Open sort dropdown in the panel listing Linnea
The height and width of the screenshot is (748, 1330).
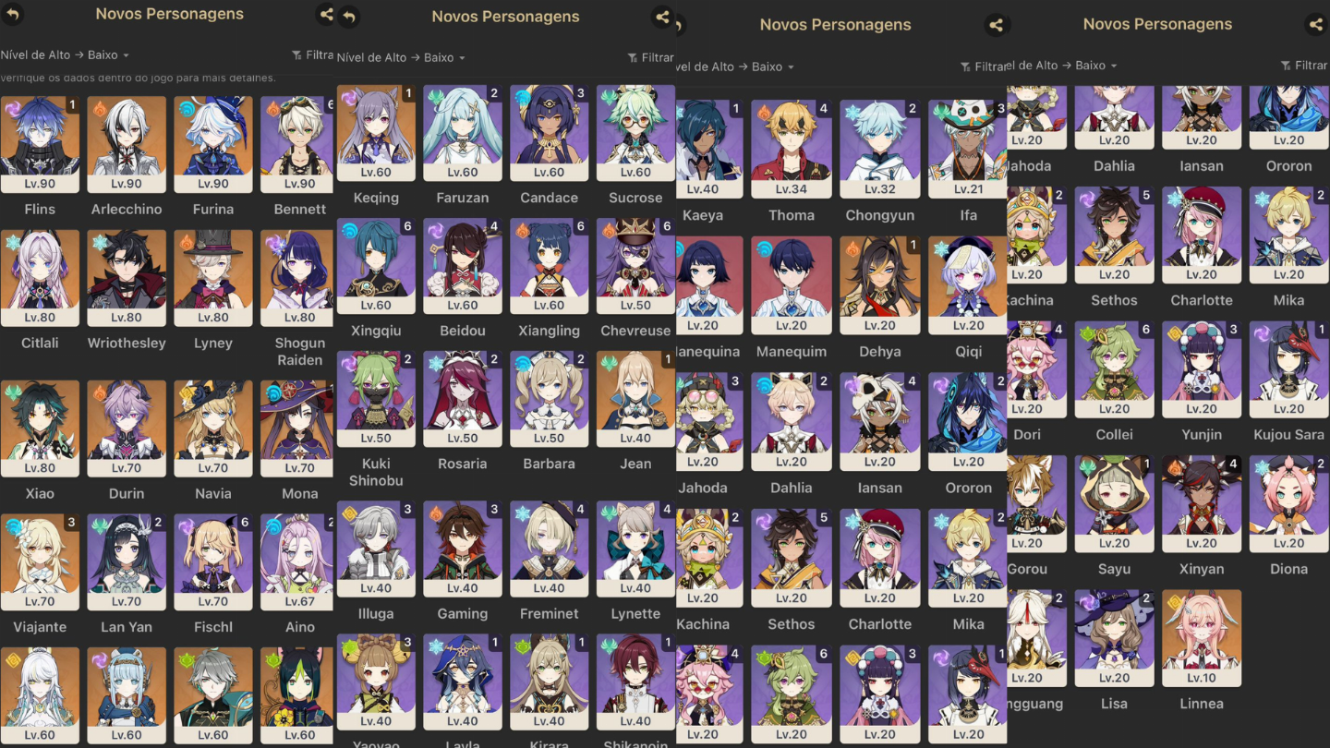tap(1063, 66)
